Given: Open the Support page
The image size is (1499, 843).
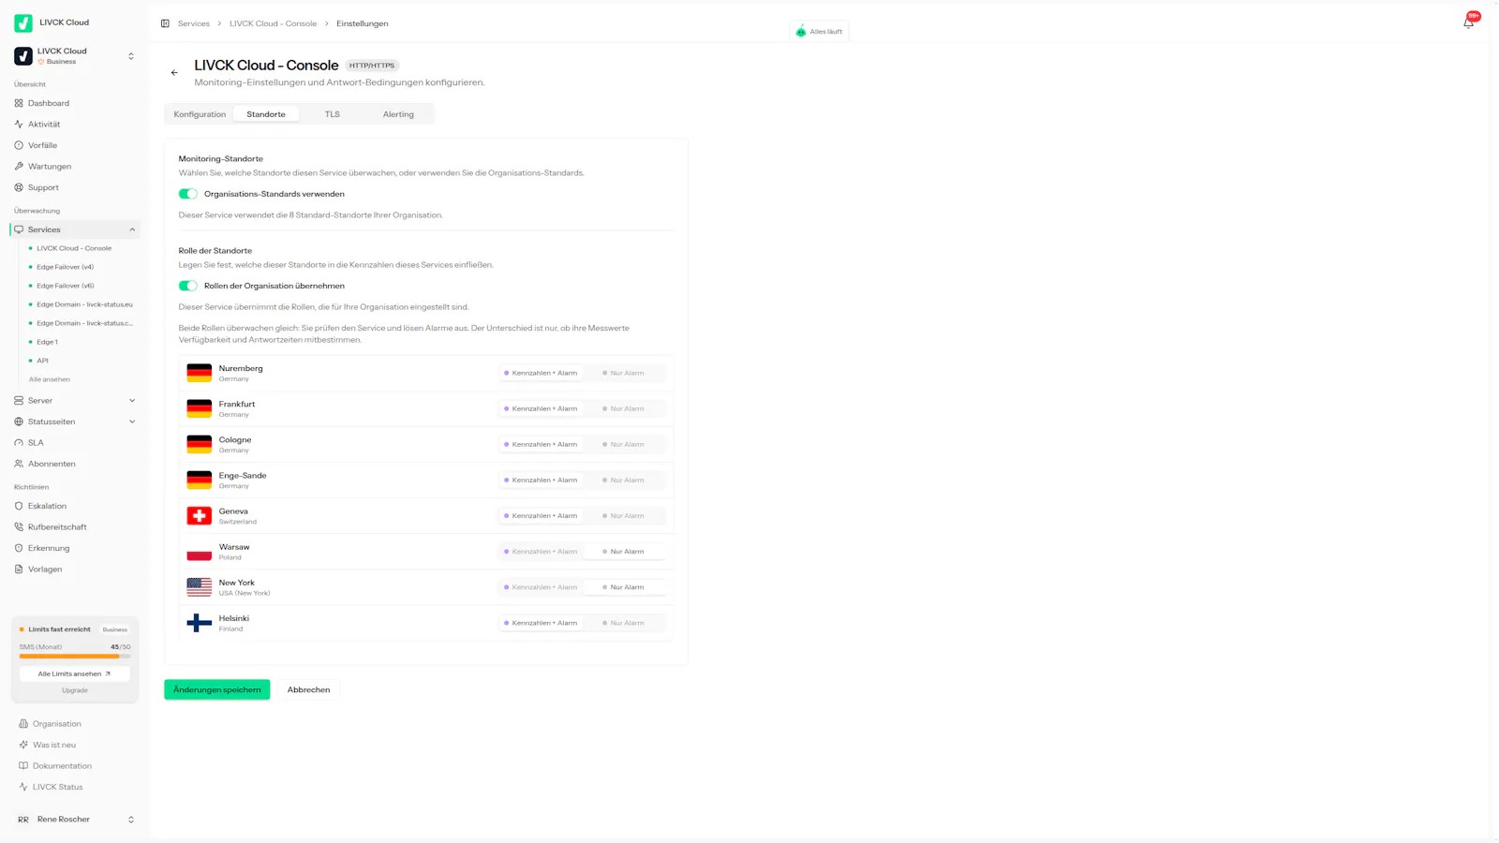Looking at the screenshot, I should pyautogui.click(x=75, y=187).
